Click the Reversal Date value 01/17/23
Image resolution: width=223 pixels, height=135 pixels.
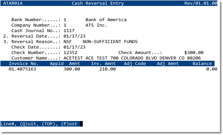pos(75,36)
